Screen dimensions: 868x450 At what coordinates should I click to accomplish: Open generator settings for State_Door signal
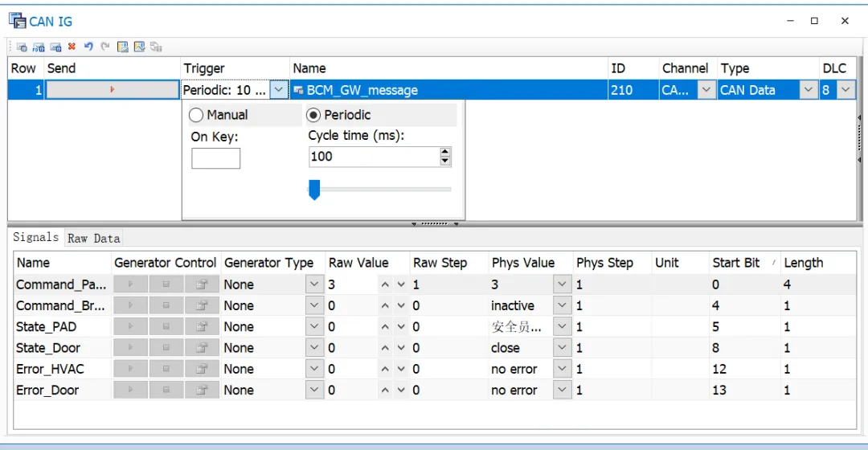click(x=202, y=348)
